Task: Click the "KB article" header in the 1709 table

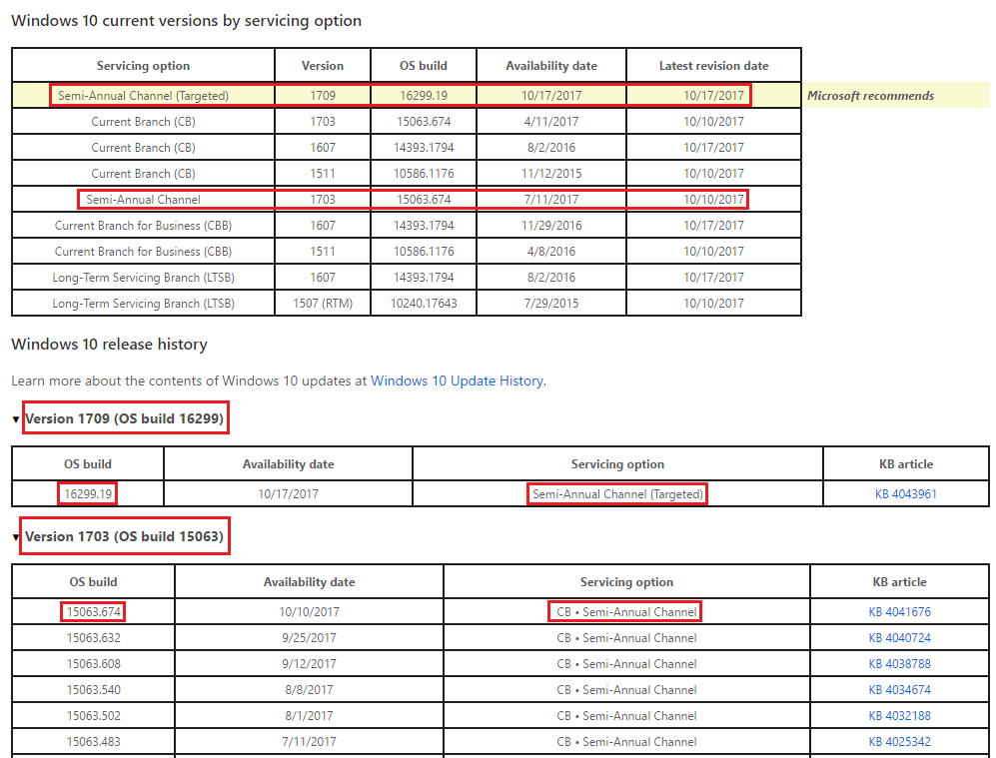Action: point(906,464)
